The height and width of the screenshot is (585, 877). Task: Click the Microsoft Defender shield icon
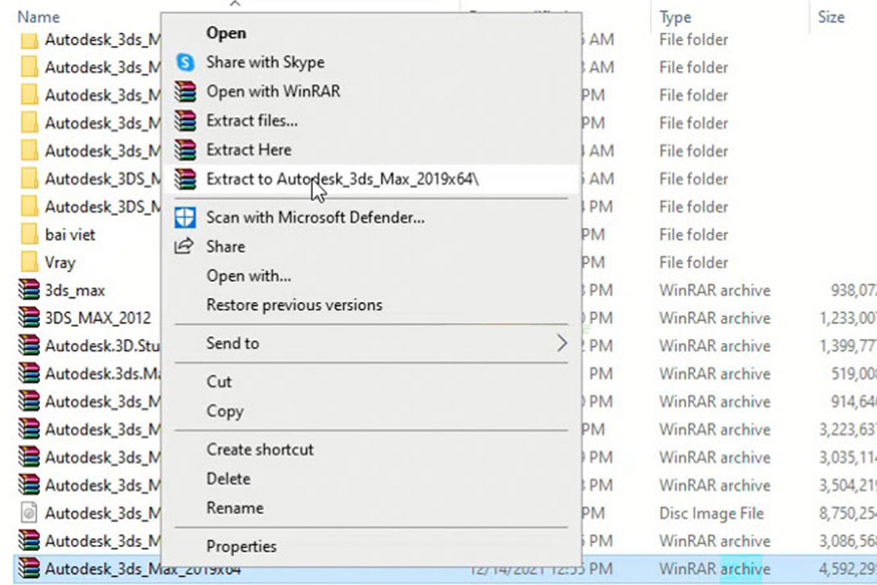pos(185,217)
